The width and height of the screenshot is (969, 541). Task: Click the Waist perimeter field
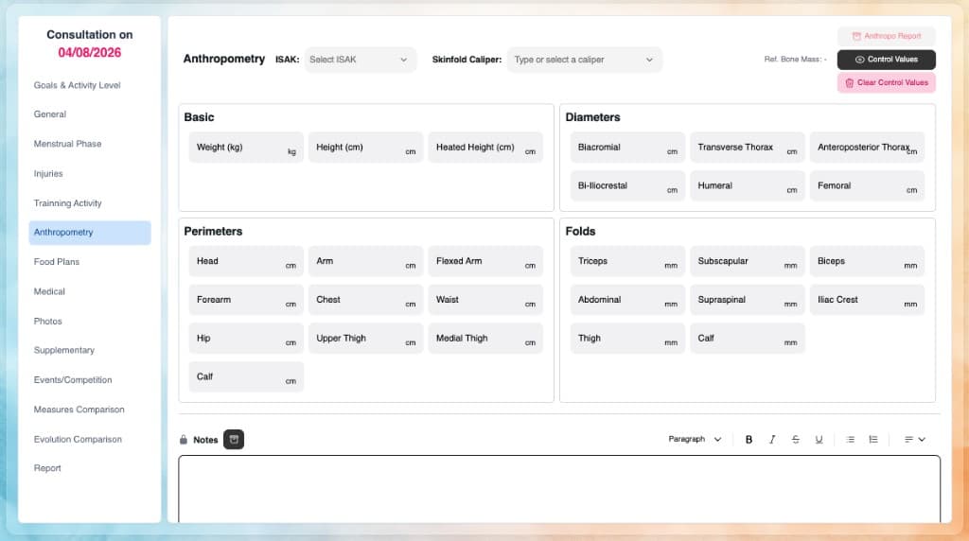485,300
